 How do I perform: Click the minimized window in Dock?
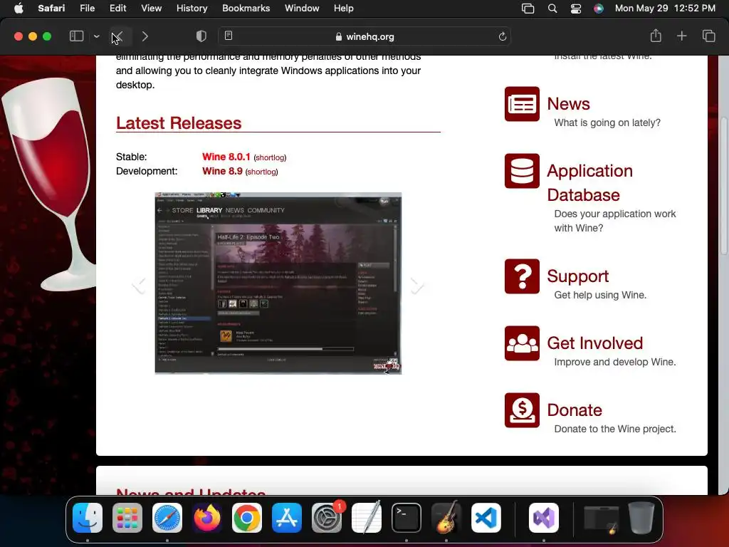tap(601, 519)
